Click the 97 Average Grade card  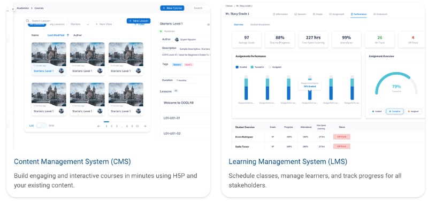(247, 40)
